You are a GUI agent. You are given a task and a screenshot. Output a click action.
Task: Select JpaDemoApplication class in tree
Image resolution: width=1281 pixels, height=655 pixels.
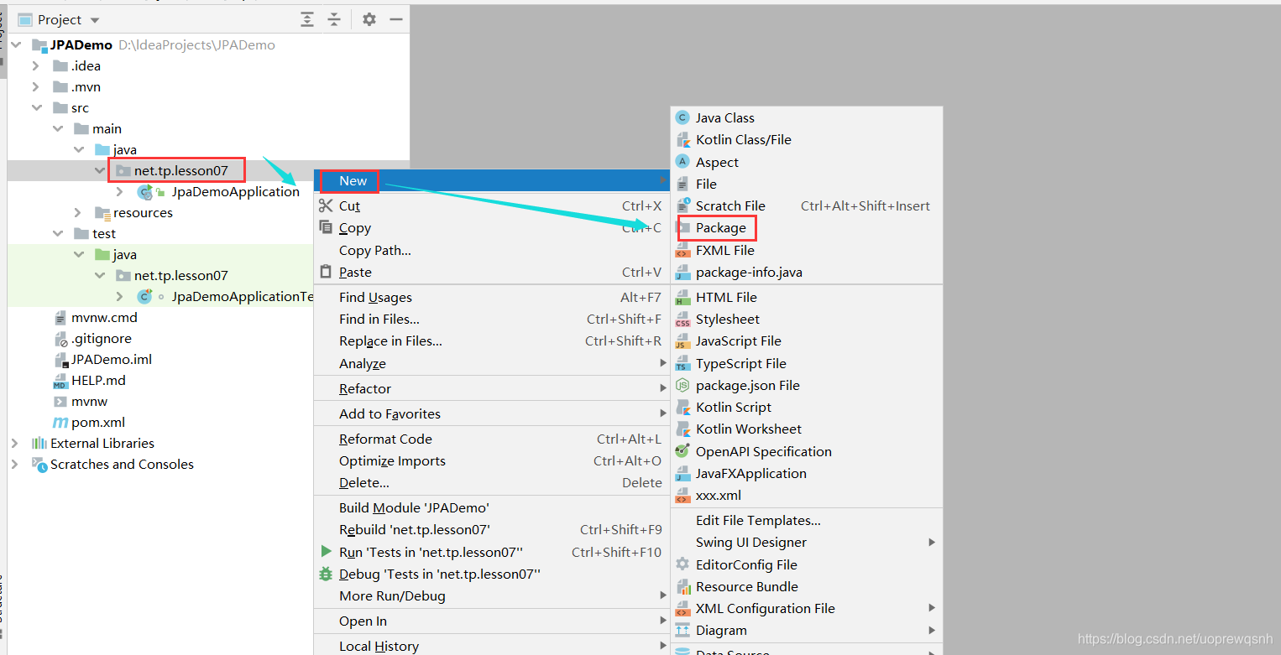pos(235,191)
